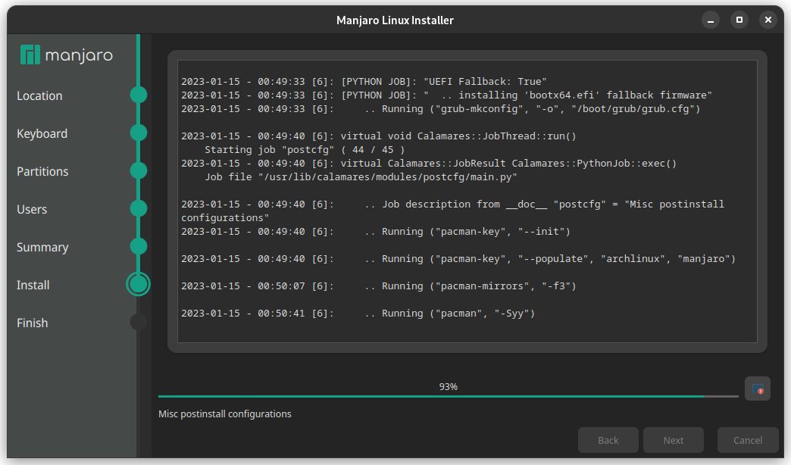The height and width of the screenshot is (465, 791).
Task: Select the Location step in the sidebar
Action: tap(40, 96)
